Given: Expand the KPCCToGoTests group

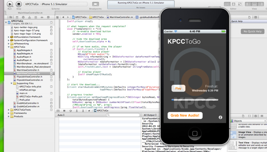Looking at the screenshot, I should tap(9, 110).
